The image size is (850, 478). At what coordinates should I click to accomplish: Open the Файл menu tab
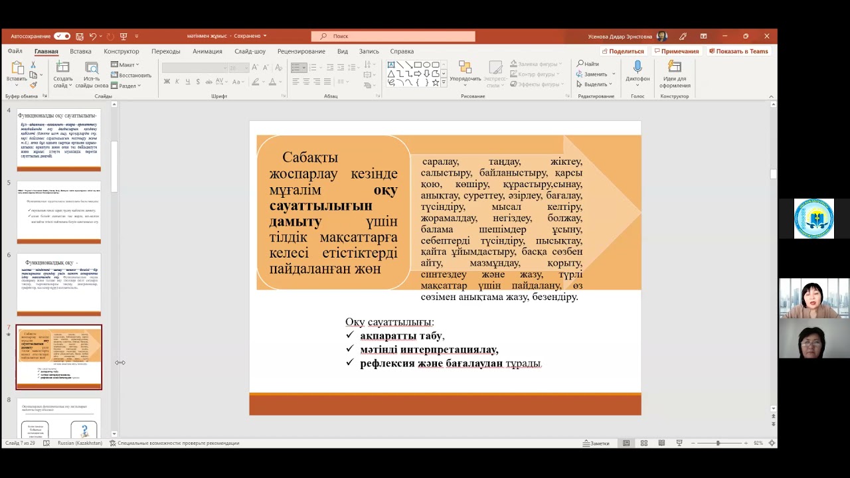tap(15, 51)
